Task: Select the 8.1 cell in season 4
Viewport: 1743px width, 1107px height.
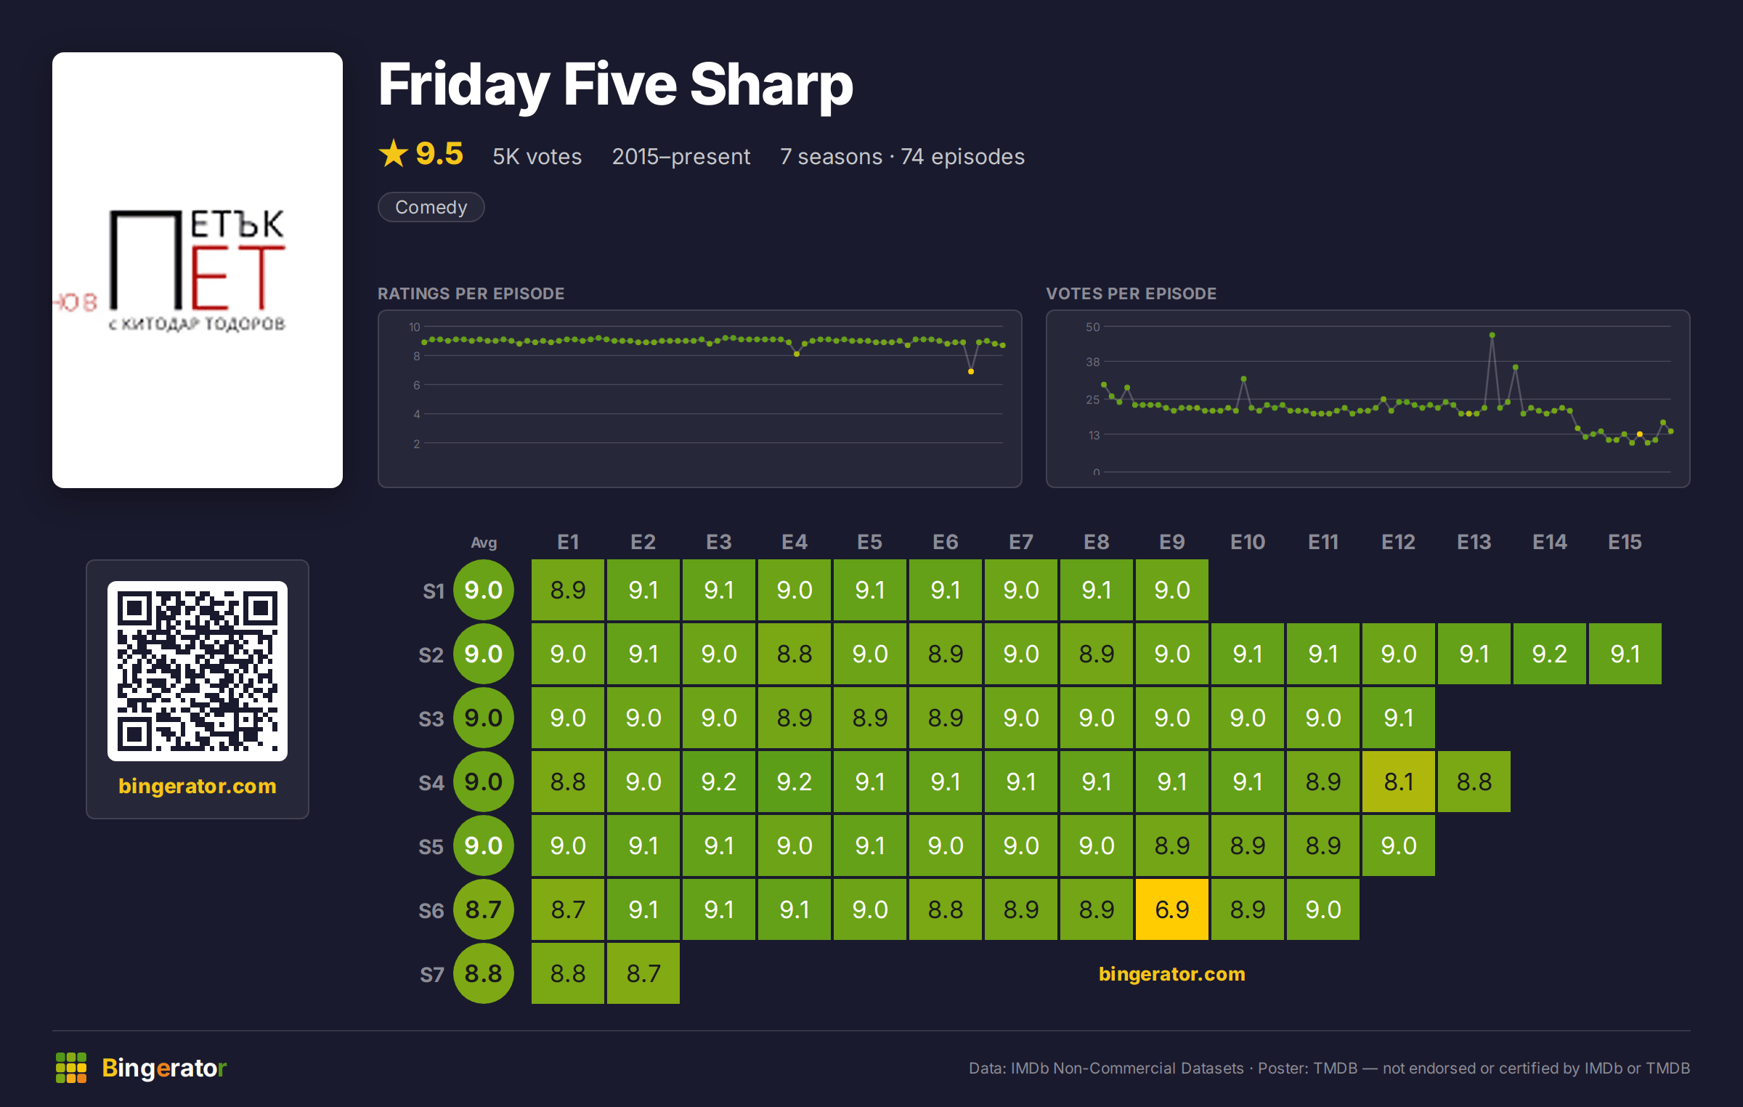Action: [x=1399, y=782]
